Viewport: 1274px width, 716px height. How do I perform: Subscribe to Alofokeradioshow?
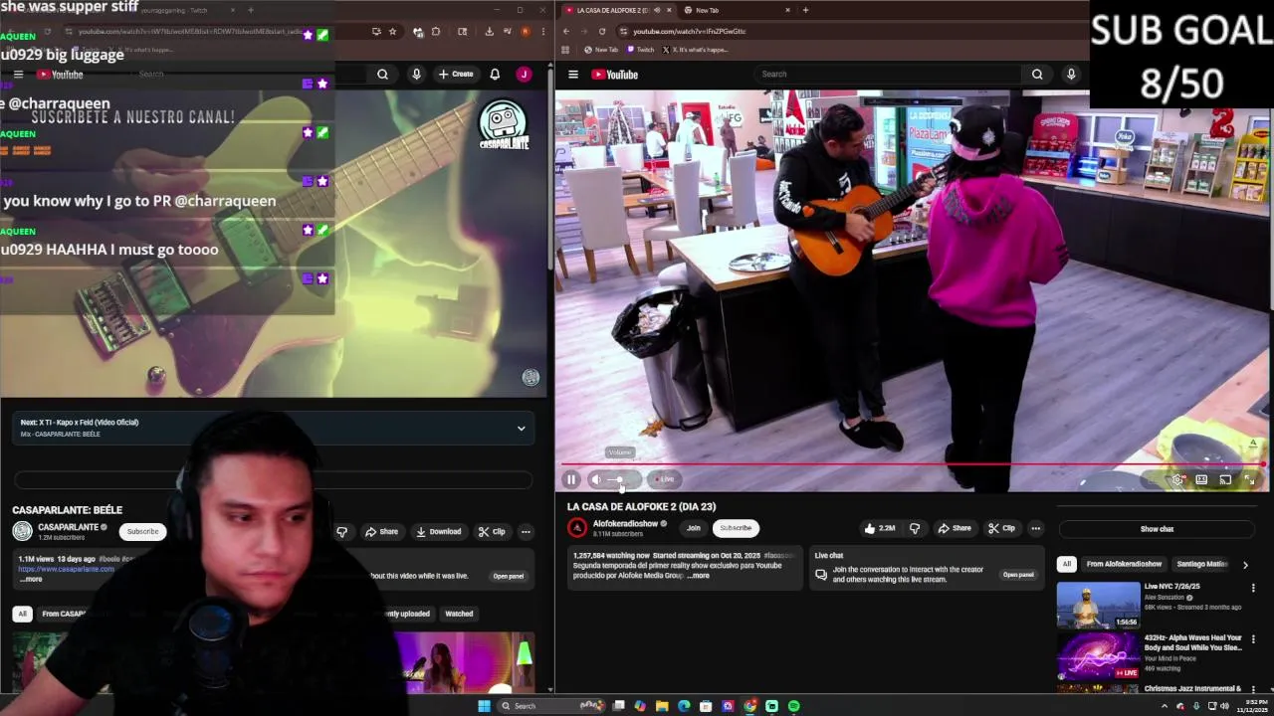pyautogui.click(x=736, y=528)
